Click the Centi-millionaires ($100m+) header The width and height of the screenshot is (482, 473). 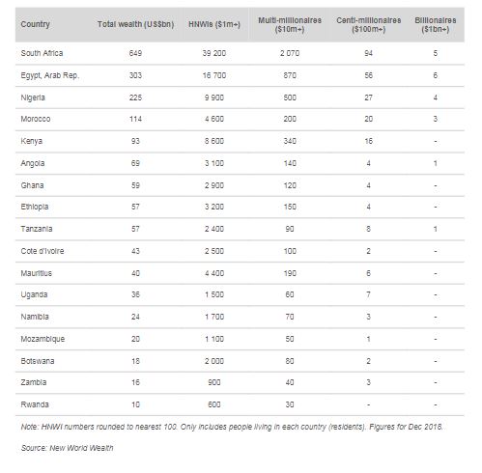369,25
